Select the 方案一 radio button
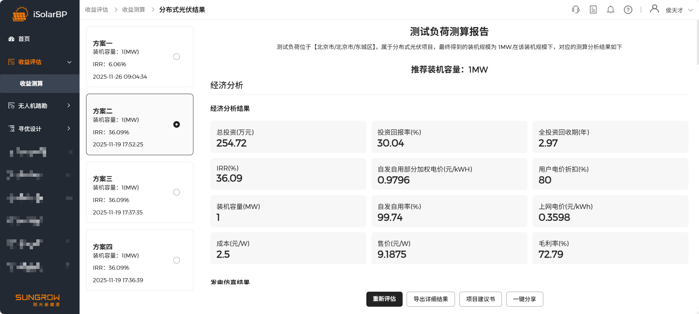 coord(177,57)
